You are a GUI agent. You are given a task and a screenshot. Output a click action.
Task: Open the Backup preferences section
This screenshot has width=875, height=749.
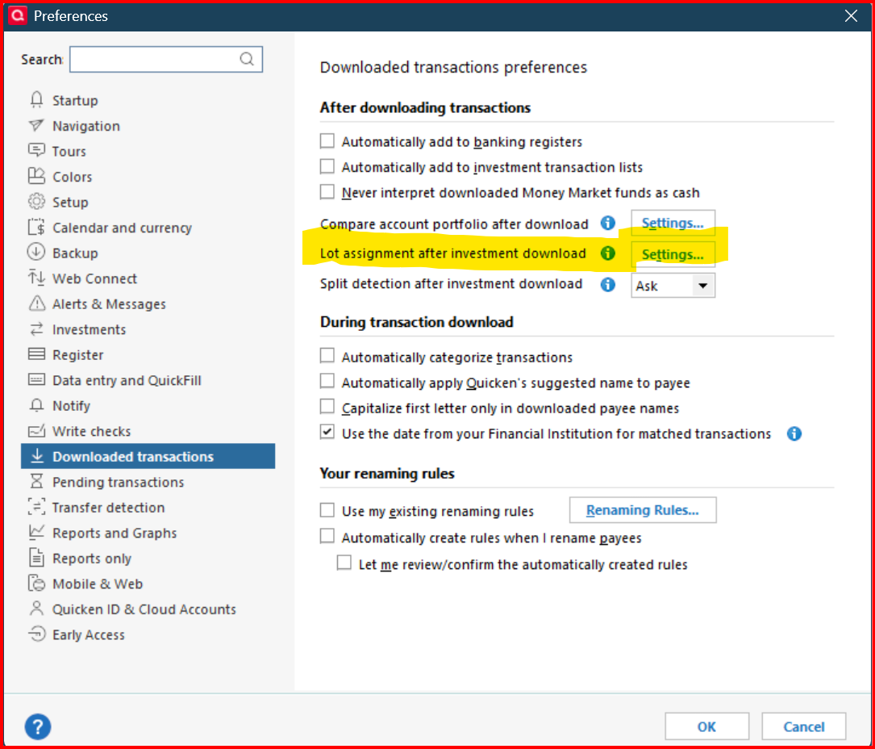[75, 253]
